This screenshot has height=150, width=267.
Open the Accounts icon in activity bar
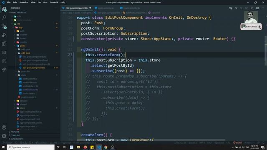(x=4, y=127)
